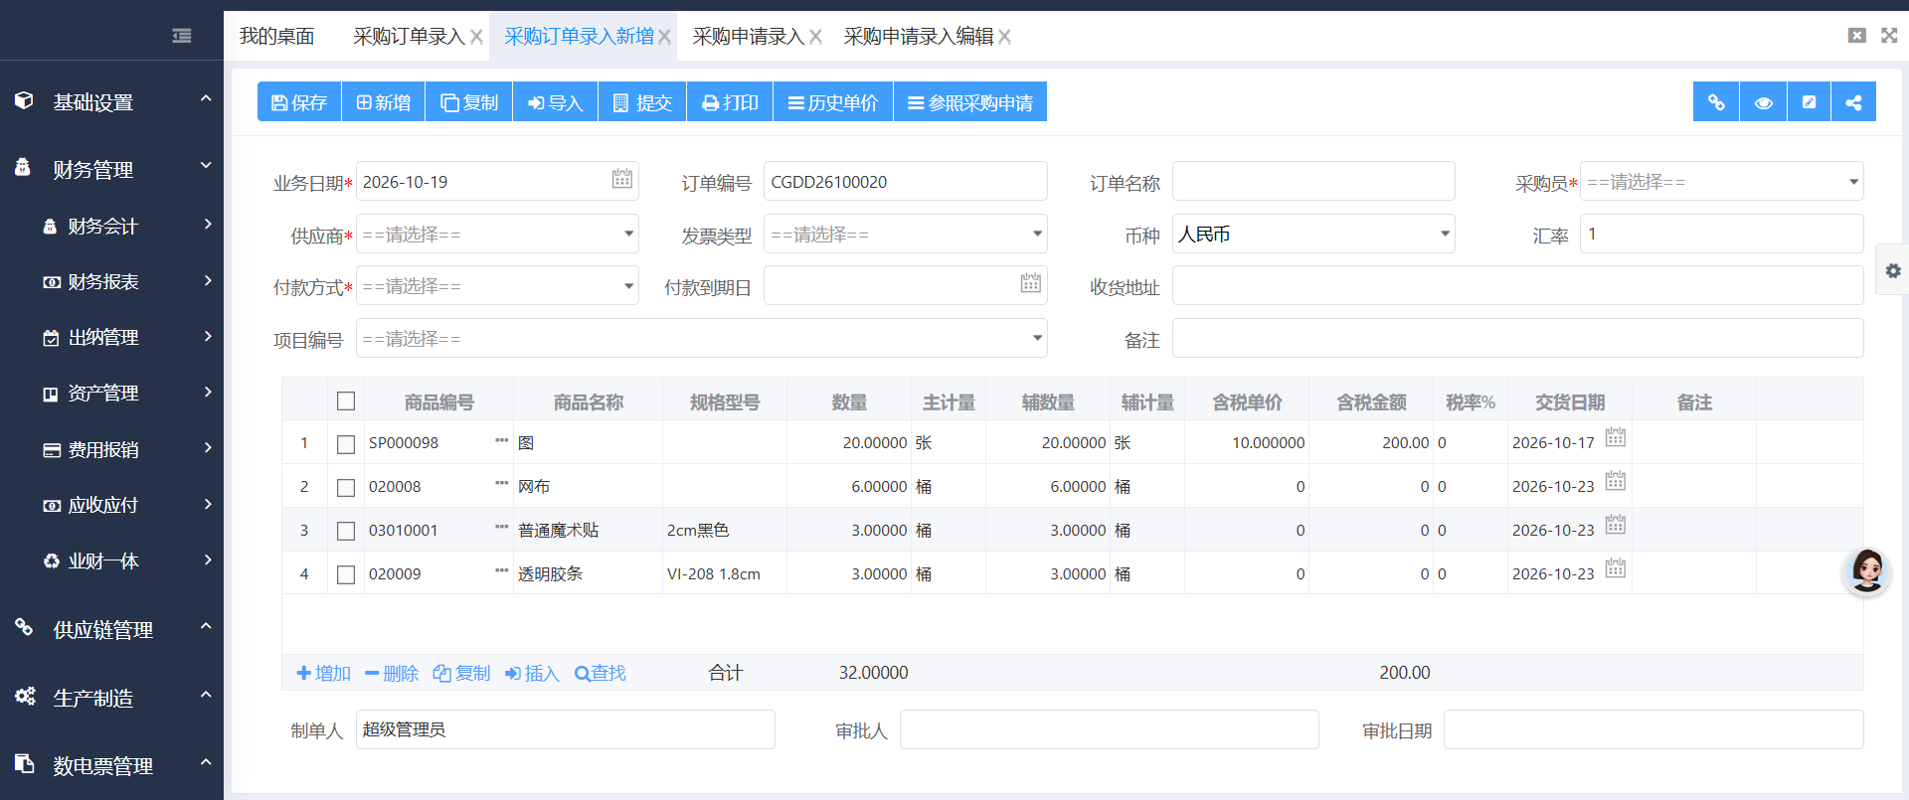Open delivery date calendar for row 020008
Screen dimensions: 1909x800
click(x=1616, y=481)
